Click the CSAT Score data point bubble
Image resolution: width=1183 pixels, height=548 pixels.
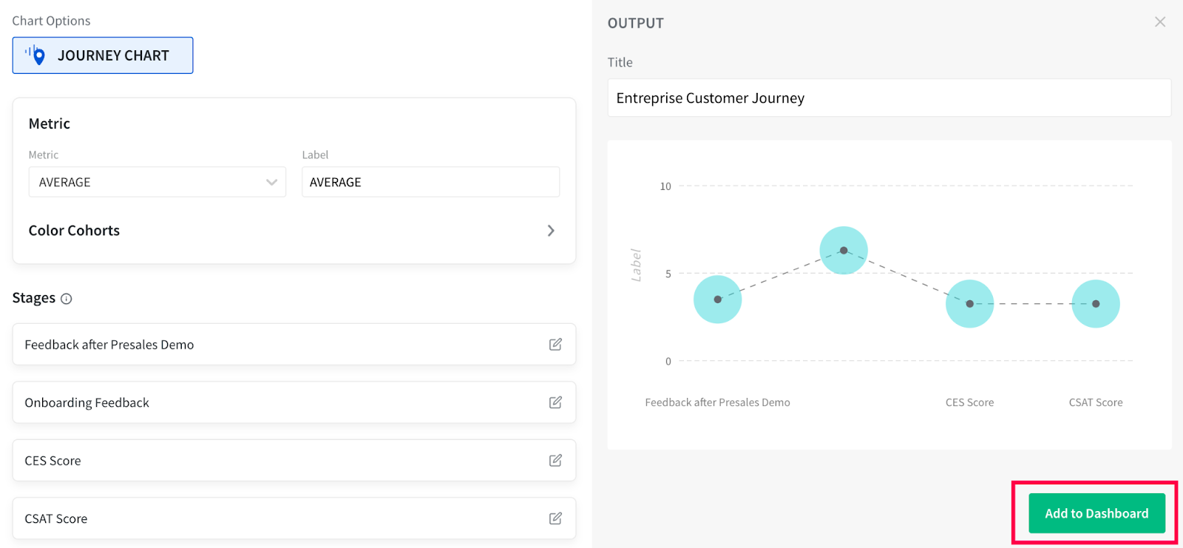pyautogui.click(x=1096, y=304)
